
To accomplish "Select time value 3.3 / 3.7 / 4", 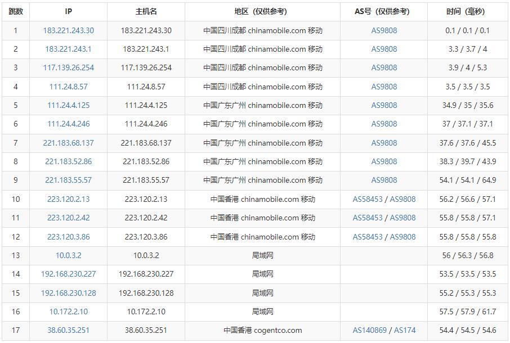I will pos(467,49).
